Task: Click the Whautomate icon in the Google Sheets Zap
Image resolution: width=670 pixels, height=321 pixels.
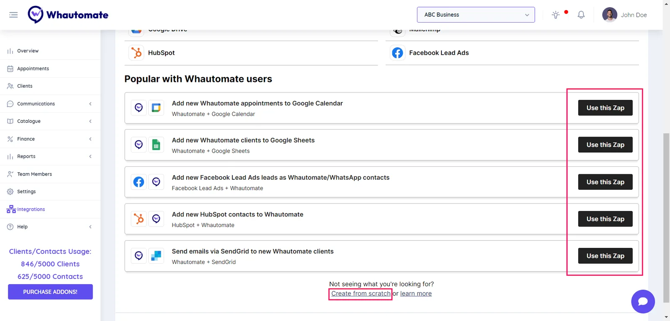Action: coord(139,145)
